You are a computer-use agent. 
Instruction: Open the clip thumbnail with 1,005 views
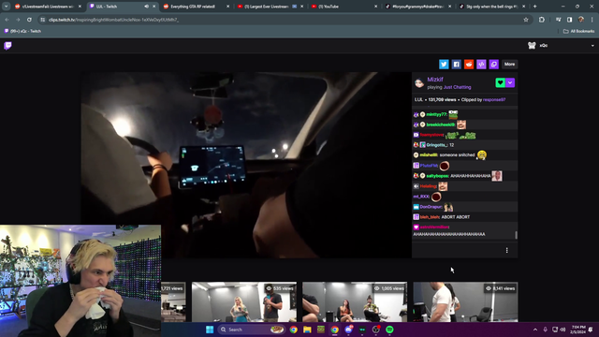(x=355, y=301)
